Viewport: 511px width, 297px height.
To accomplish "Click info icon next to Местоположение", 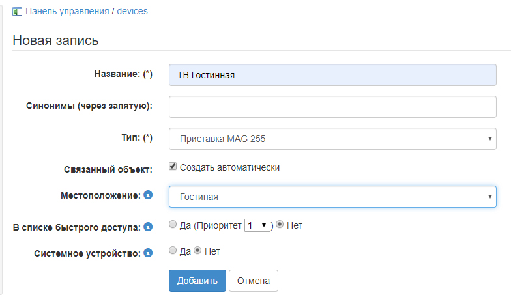I will click(148, 195).
